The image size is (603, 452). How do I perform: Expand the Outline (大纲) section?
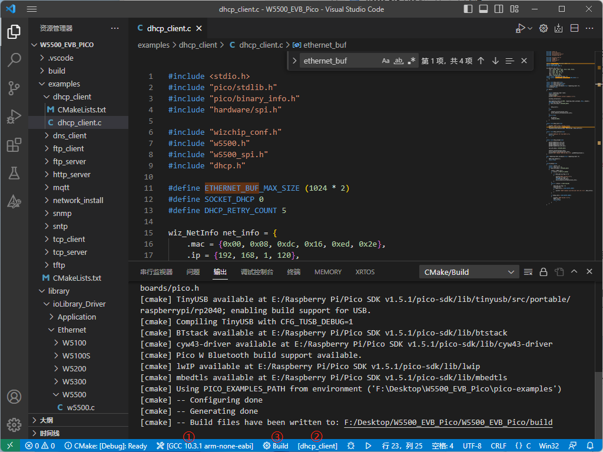pyautogui.click(x=78, y=420)
